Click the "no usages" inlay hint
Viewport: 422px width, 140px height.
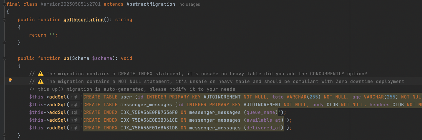coord(190,5)
